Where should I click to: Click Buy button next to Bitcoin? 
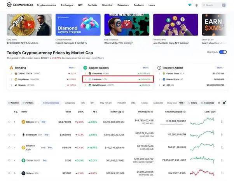click(x=44, y=122)
